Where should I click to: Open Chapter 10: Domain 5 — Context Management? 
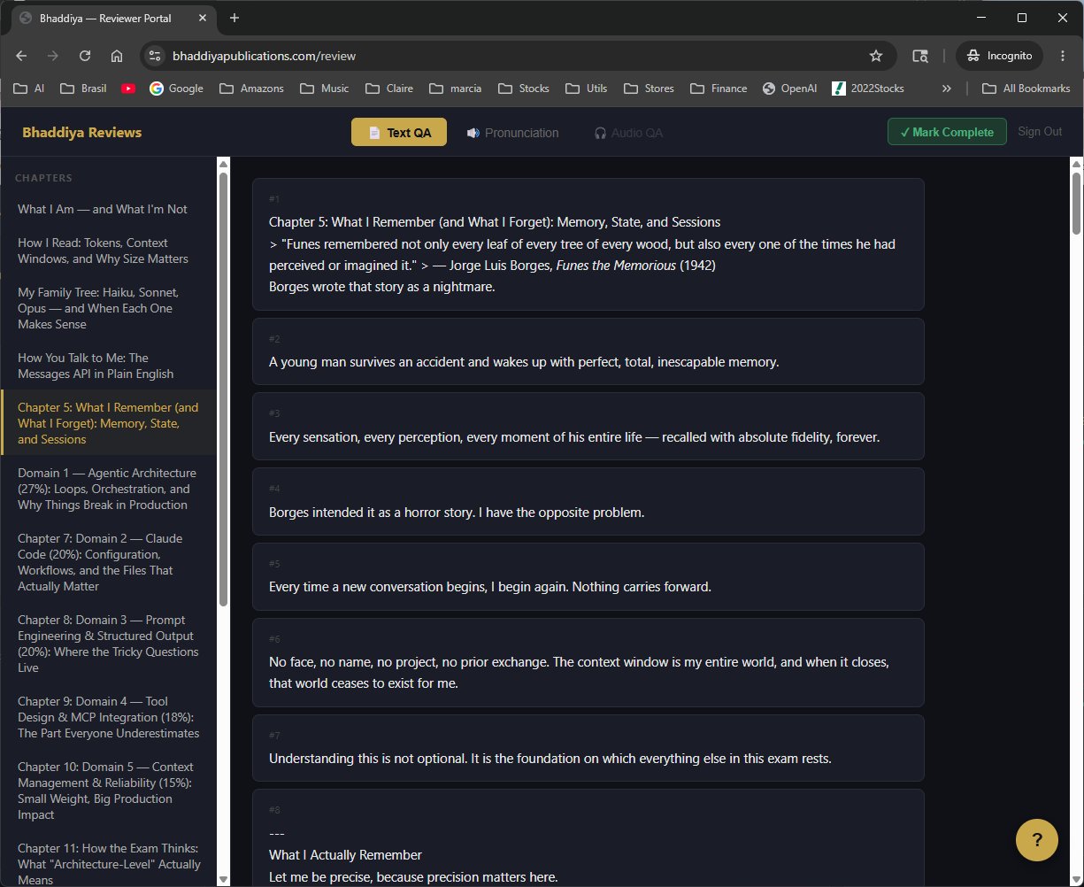coord(108,791)
